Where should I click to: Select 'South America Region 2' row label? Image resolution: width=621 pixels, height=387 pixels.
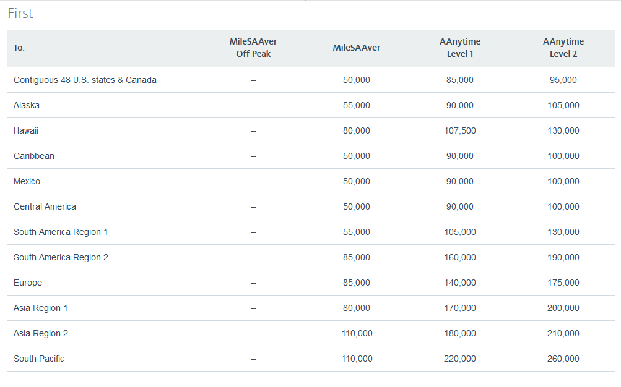coord(61,257)
